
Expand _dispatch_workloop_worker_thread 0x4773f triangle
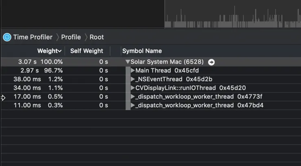point(133,97)
